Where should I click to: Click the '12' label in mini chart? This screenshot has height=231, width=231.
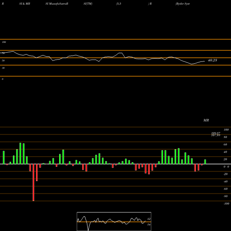point(149,219)
